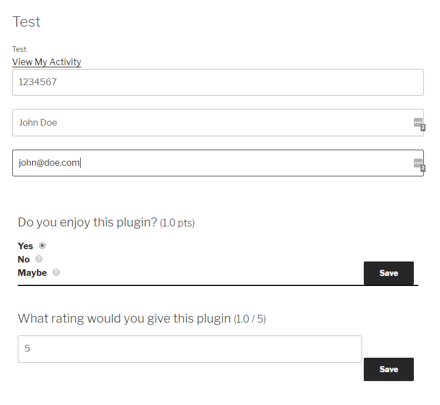Click the bold No label
The height and width of the screenshot is (405, 440).
(23, 259)
